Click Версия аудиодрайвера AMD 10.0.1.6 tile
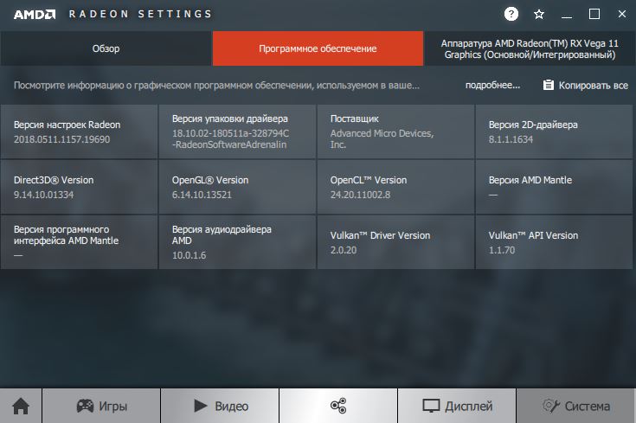This screenshot has height=423, width=636. pos(237,242)
